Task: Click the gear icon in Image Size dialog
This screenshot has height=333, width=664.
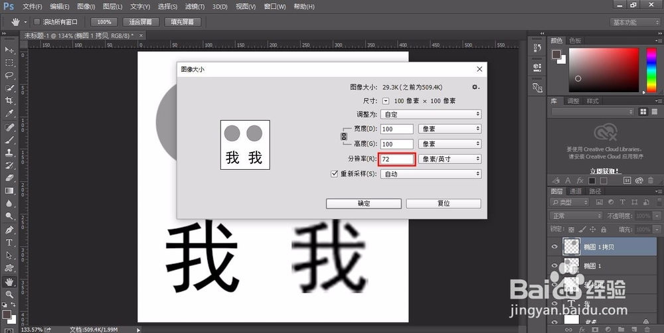Action: [475, 87]
